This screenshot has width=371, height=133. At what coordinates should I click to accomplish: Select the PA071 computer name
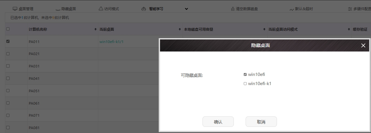34,115
